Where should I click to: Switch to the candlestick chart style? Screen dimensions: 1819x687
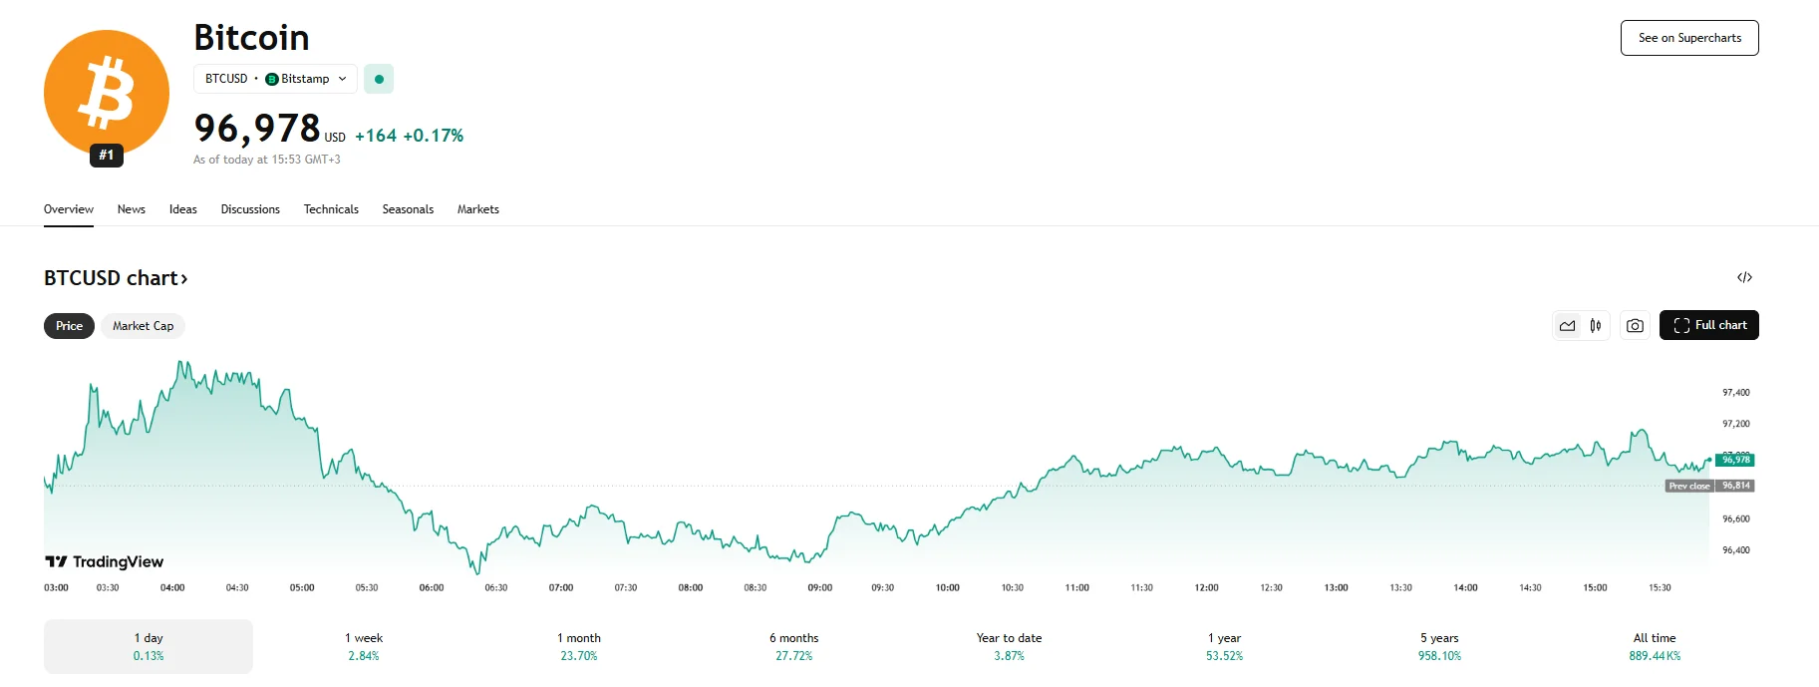pos(1596,326)
